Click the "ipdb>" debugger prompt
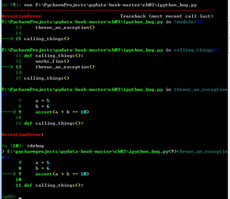 point(8,197)
